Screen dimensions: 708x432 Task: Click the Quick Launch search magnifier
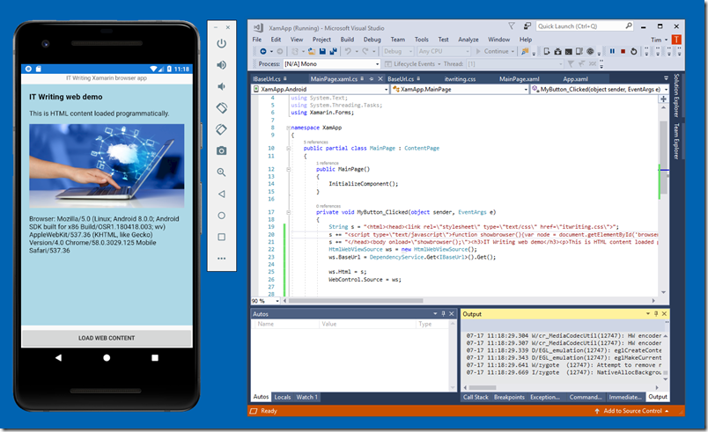pyautogui.click(x=629, y=26)
